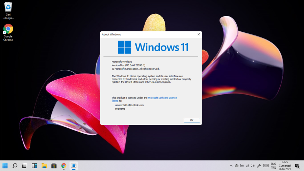Screen dimensions: 304x171
Task: Open the clock showing 07:25
Action: (x=285, y=166)
